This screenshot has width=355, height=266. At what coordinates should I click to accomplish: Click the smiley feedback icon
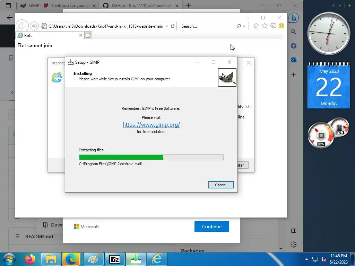pos(282,26)
